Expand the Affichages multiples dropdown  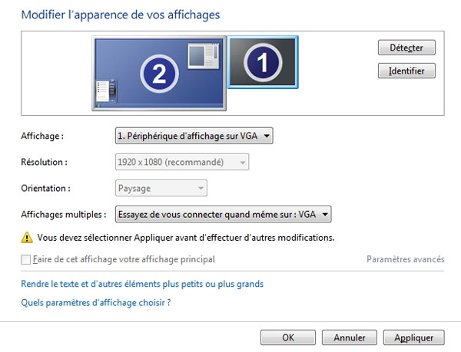click(223, 214)
